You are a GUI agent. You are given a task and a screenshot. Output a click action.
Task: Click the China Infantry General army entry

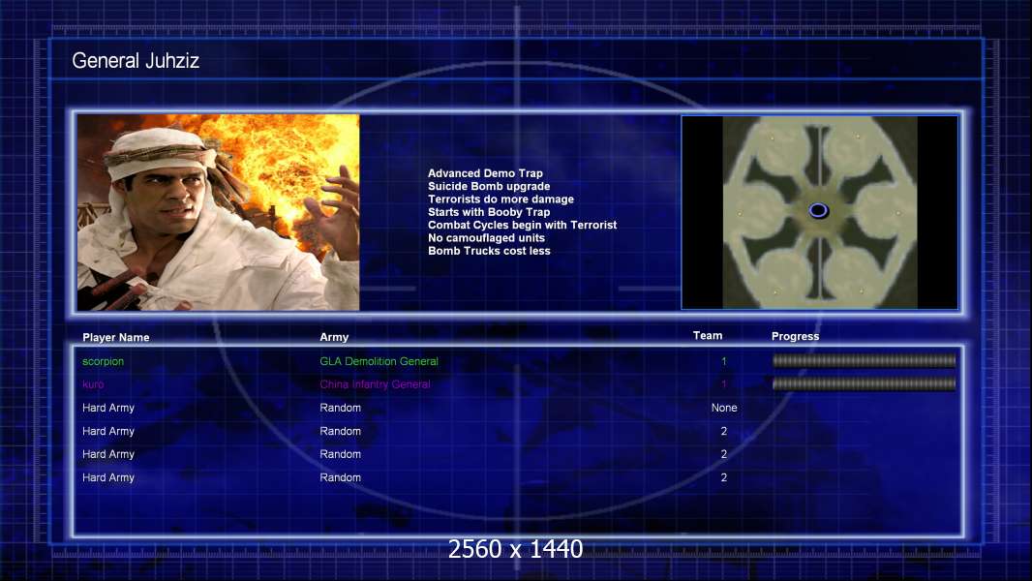pyautogui.click(x=375, y=384)
